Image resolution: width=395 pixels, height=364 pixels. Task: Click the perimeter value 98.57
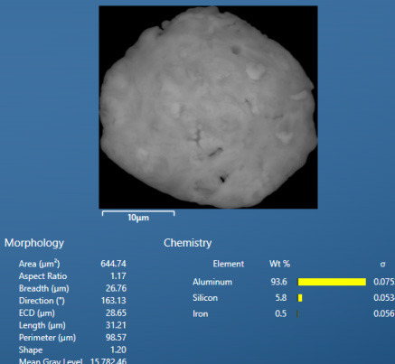coord(116,338)
